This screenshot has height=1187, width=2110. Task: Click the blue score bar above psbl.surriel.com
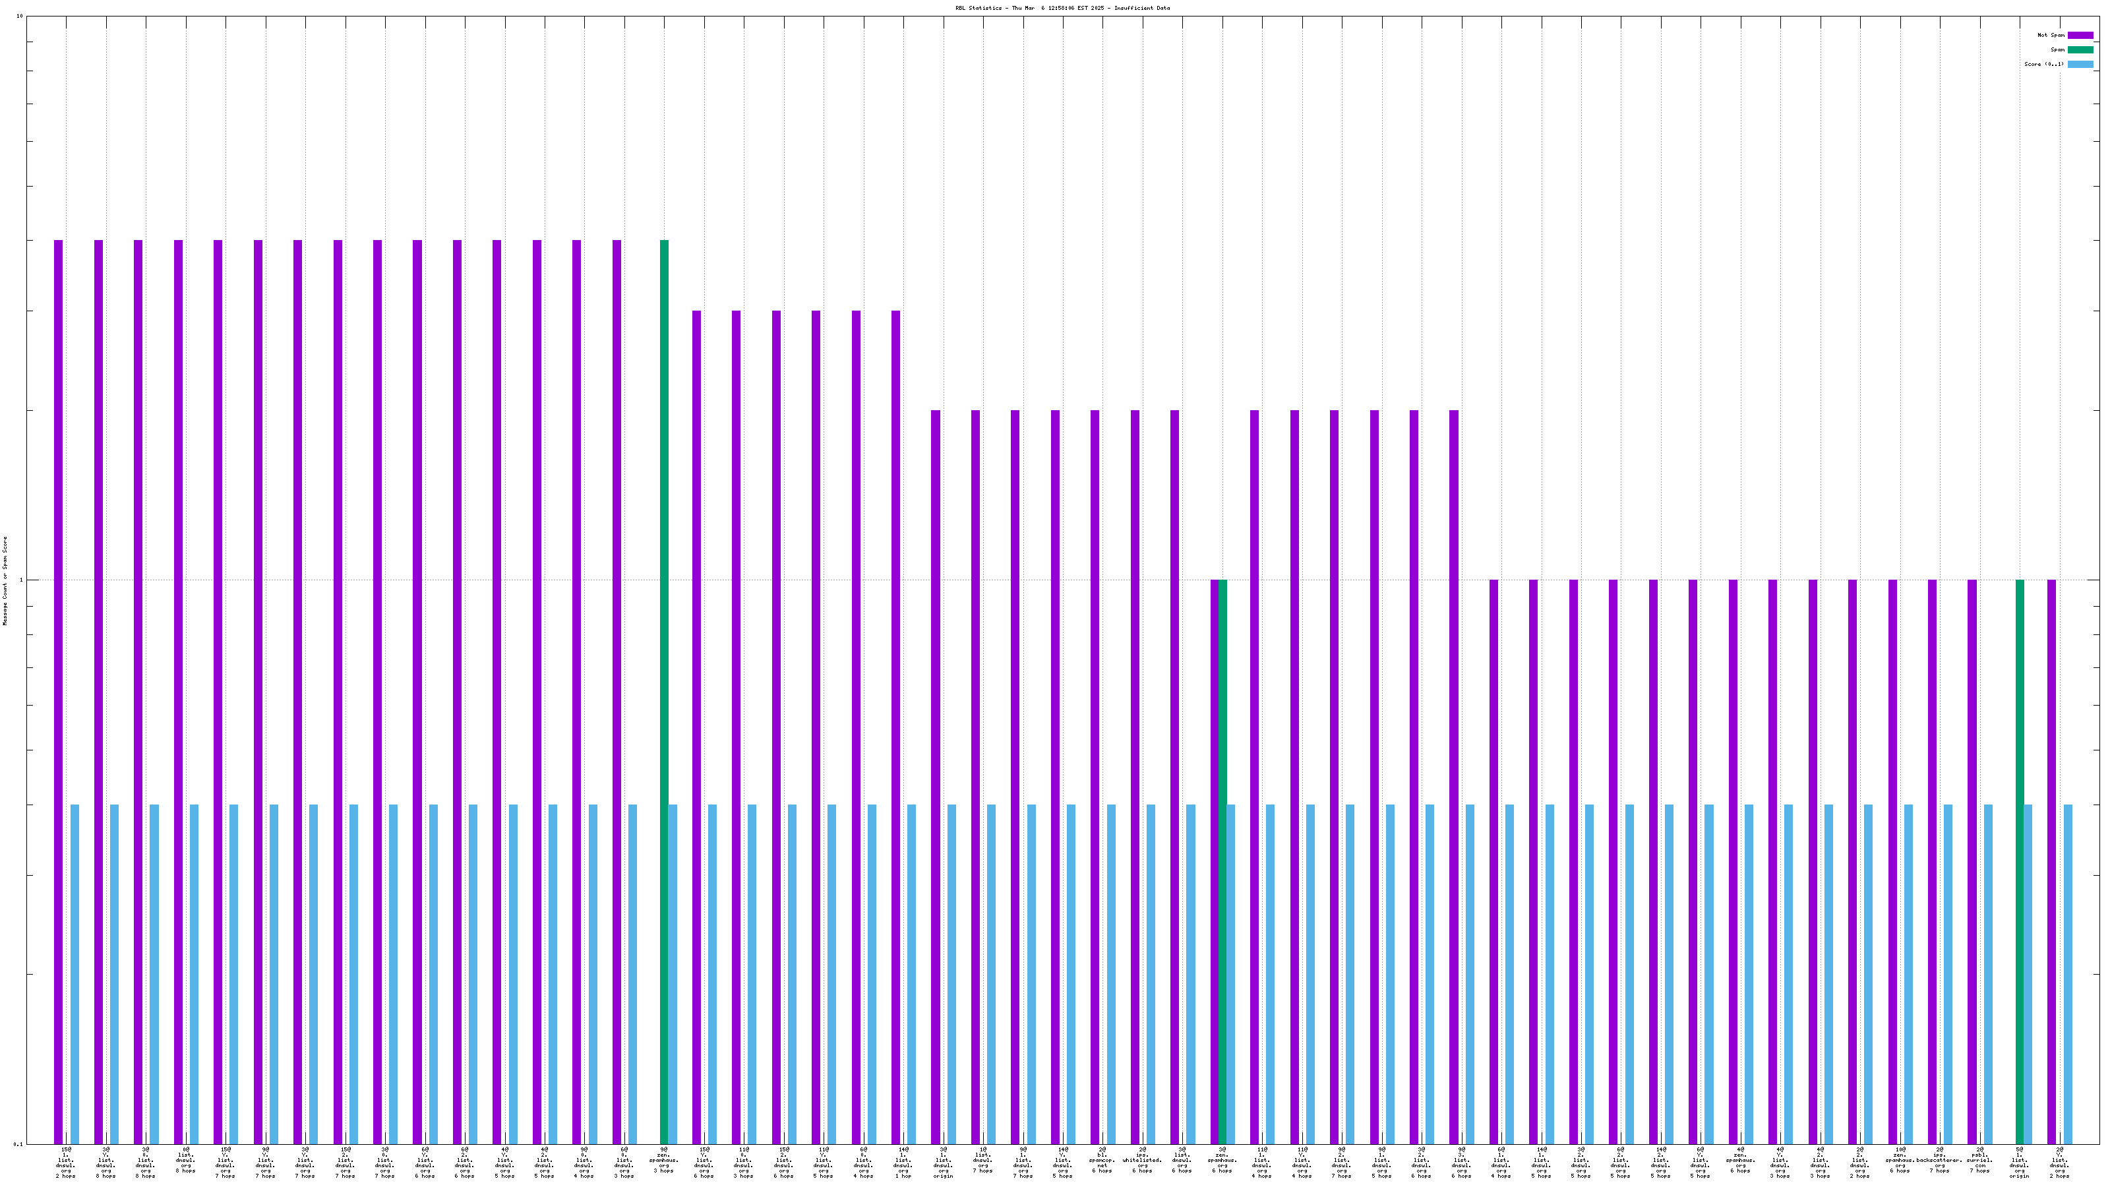pos(1988,973)
